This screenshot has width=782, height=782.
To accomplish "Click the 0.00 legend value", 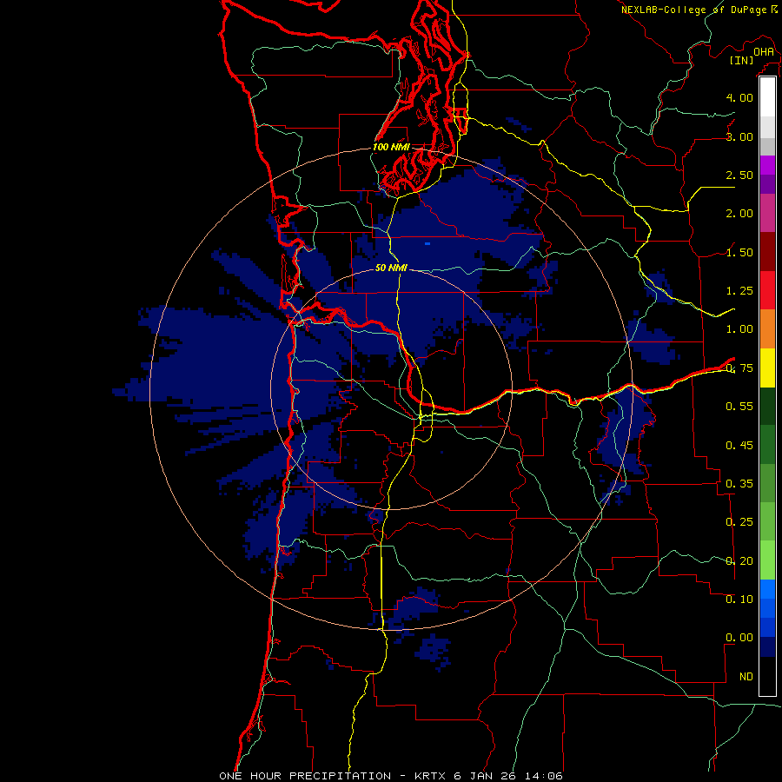I will (x=739, y=638).
